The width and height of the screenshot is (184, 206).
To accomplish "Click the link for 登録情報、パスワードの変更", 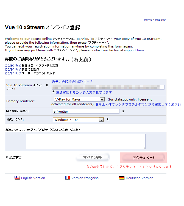I will 13,65.
